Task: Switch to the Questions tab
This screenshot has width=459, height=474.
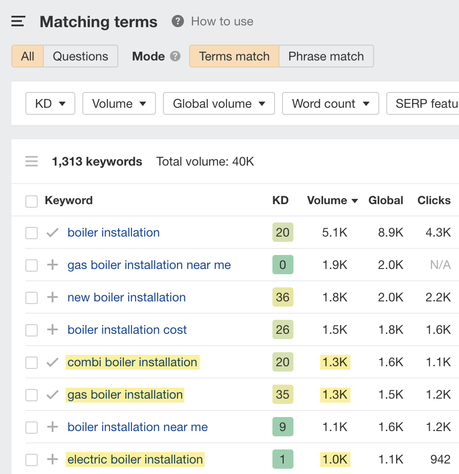Action: pyautogui.click(x=80, y=56)
